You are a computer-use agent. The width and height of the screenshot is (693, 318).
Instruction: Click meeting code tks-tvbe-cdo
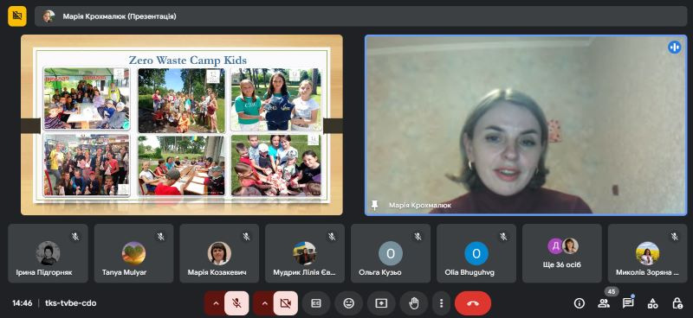click(x=71, y=303)
